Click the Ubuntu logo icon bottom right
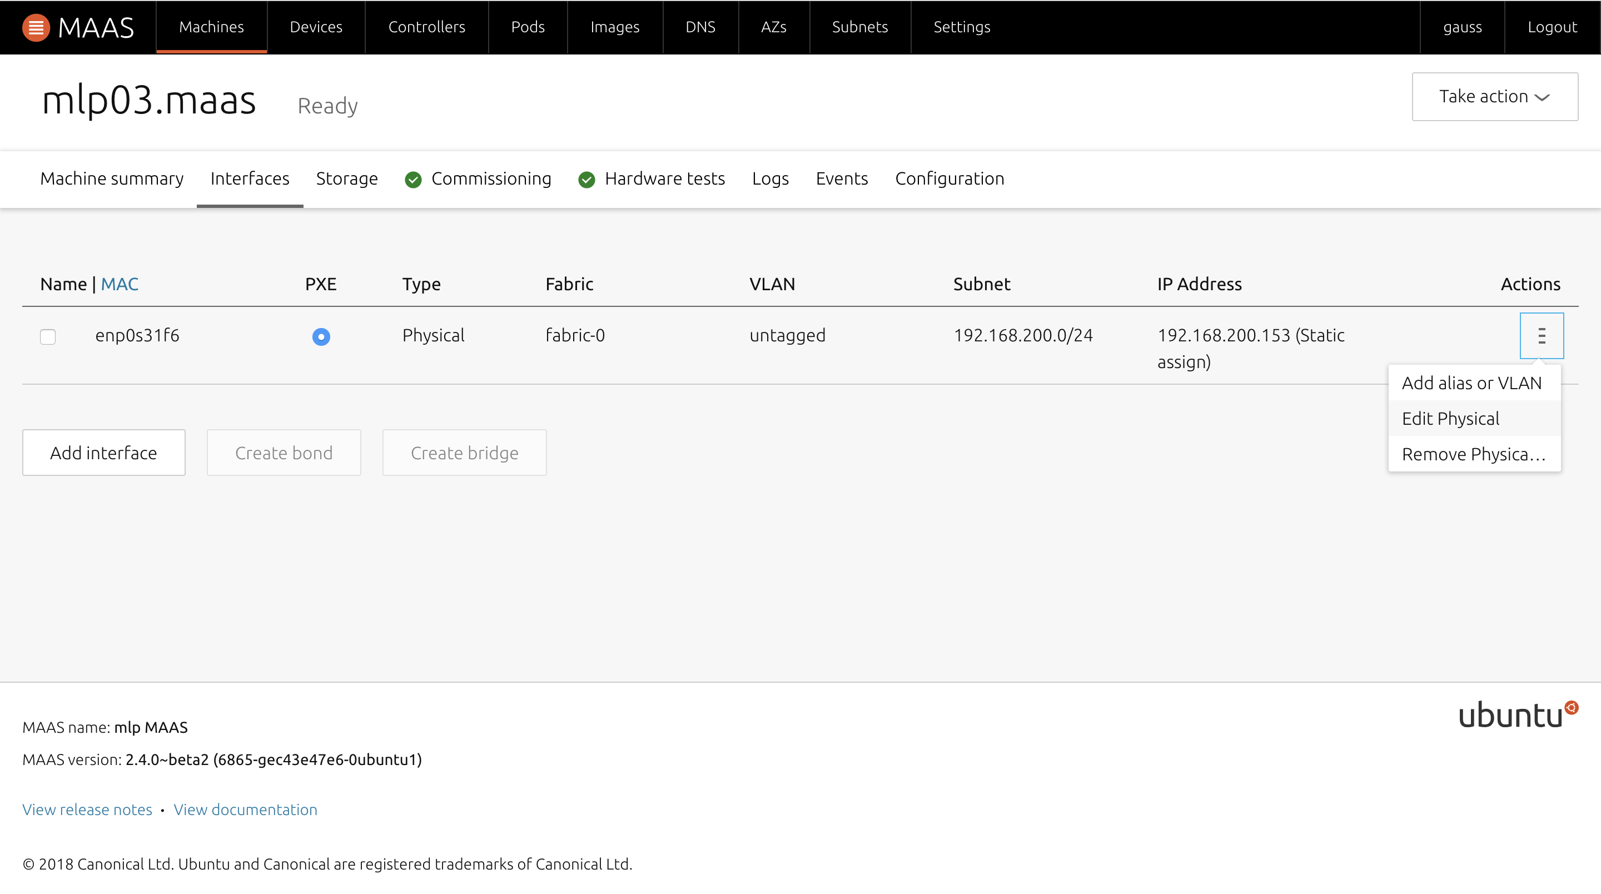1601x894 pixels. click(1573, 708)
